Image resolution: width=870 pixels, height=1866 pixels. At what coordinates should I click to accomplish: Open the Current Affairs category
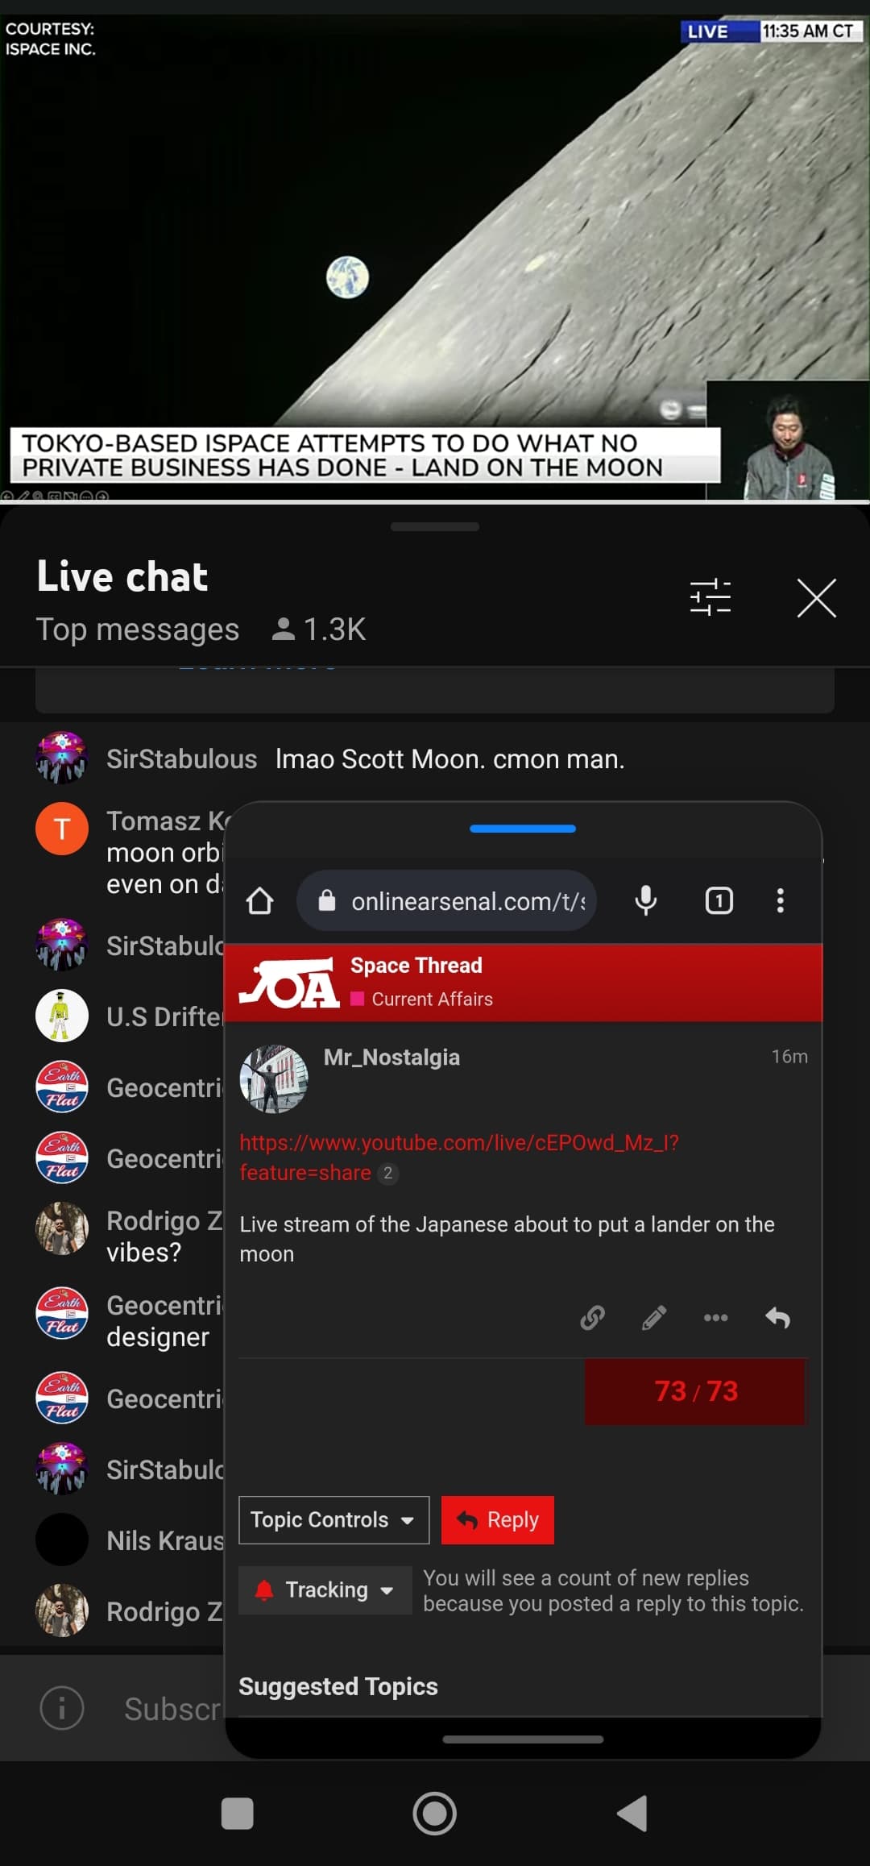coord(432,999)
